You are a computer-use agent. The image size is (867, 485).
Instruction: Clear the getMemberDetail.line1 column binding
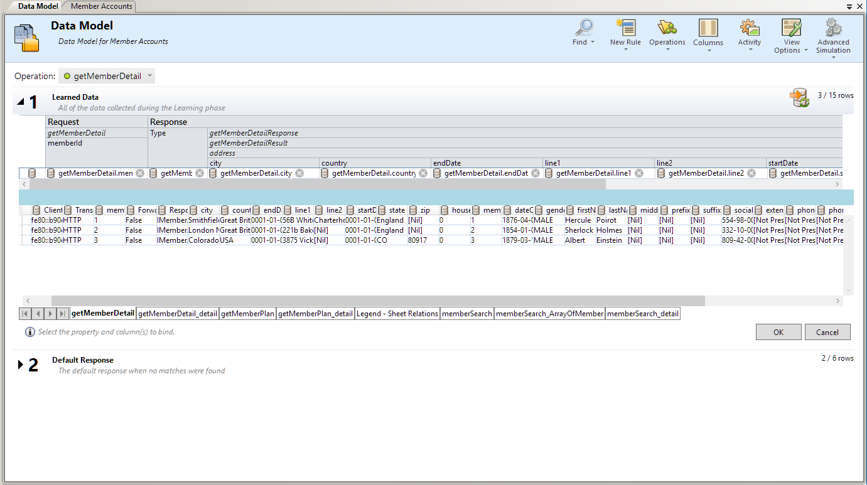tap(639, 173)
